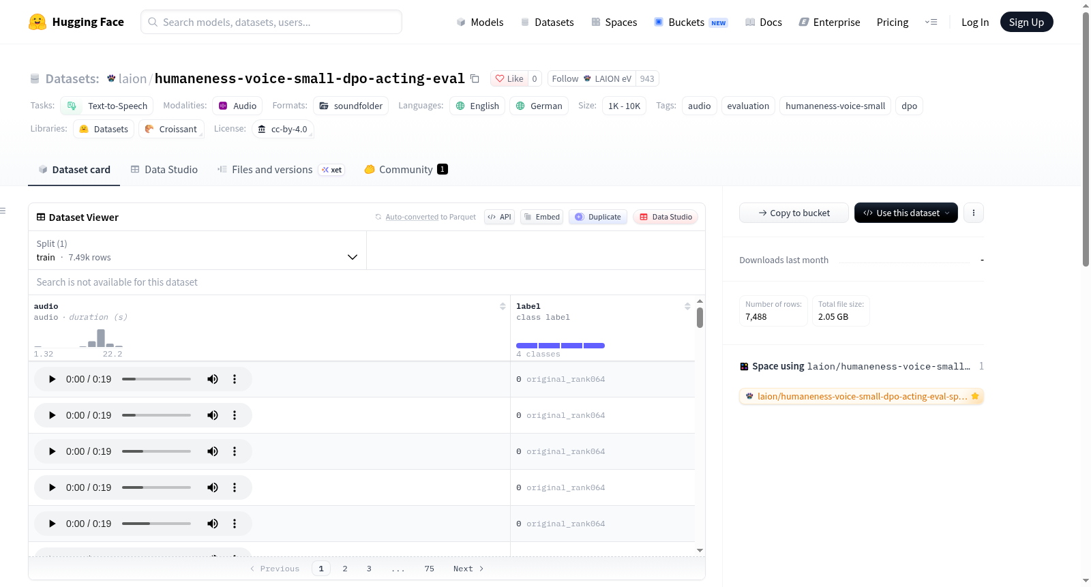
Task: Go to page 2 of the dataset rows
Action: click(x=345, y=569)
